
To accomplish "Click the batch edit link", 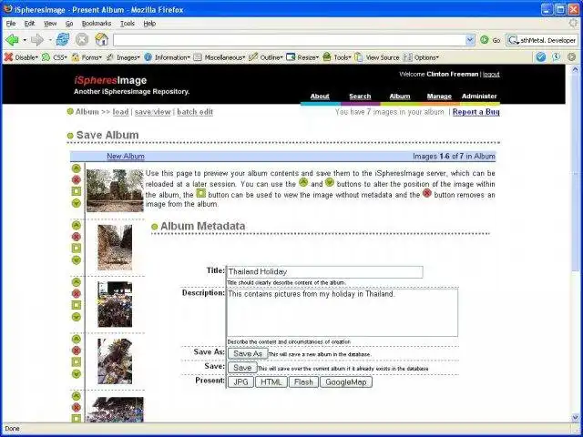I will click(x=195, y=112).
